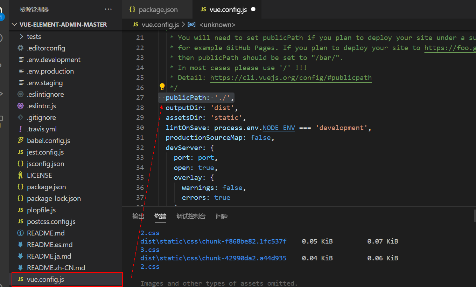Open the cli.vuejs.org publicpath link

(x=290, y=77)
